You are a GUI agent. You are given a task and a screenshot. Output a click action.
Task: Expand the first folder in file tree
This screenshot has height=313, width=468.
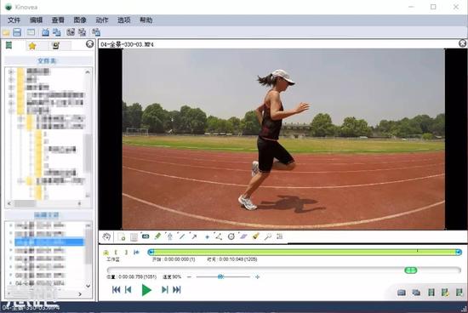(x=11, y=71)
